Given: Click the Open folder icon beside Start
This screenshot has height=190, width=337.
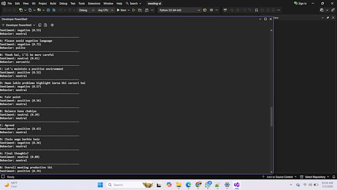Looking at the screenshot, I should tap(140, 10).
